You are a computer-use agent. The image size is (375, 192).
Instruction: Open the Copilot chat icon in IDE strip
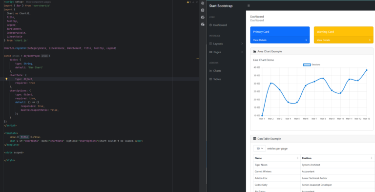pyautogui.click(x=203, y=24)
